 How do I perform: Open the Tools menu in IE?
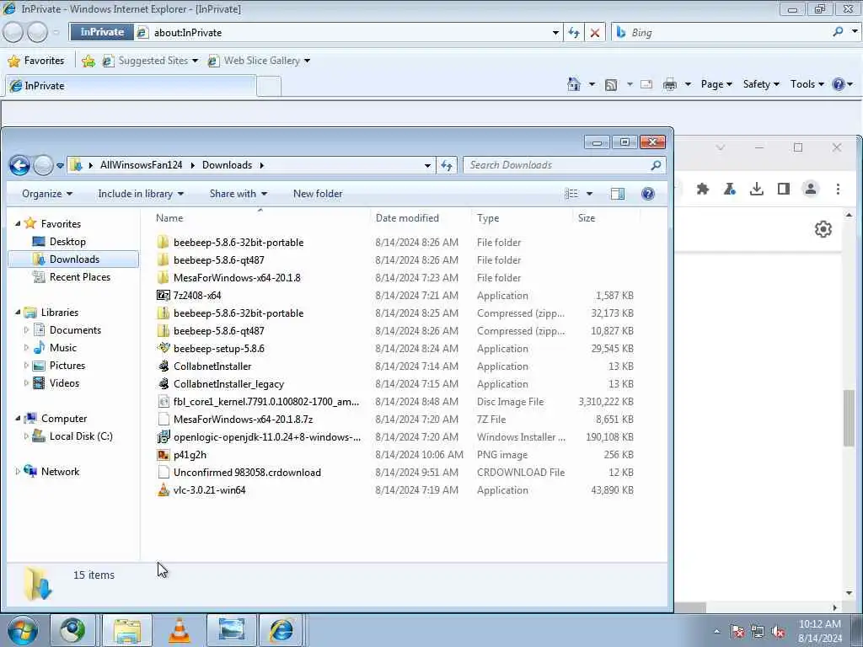(807, 84)
